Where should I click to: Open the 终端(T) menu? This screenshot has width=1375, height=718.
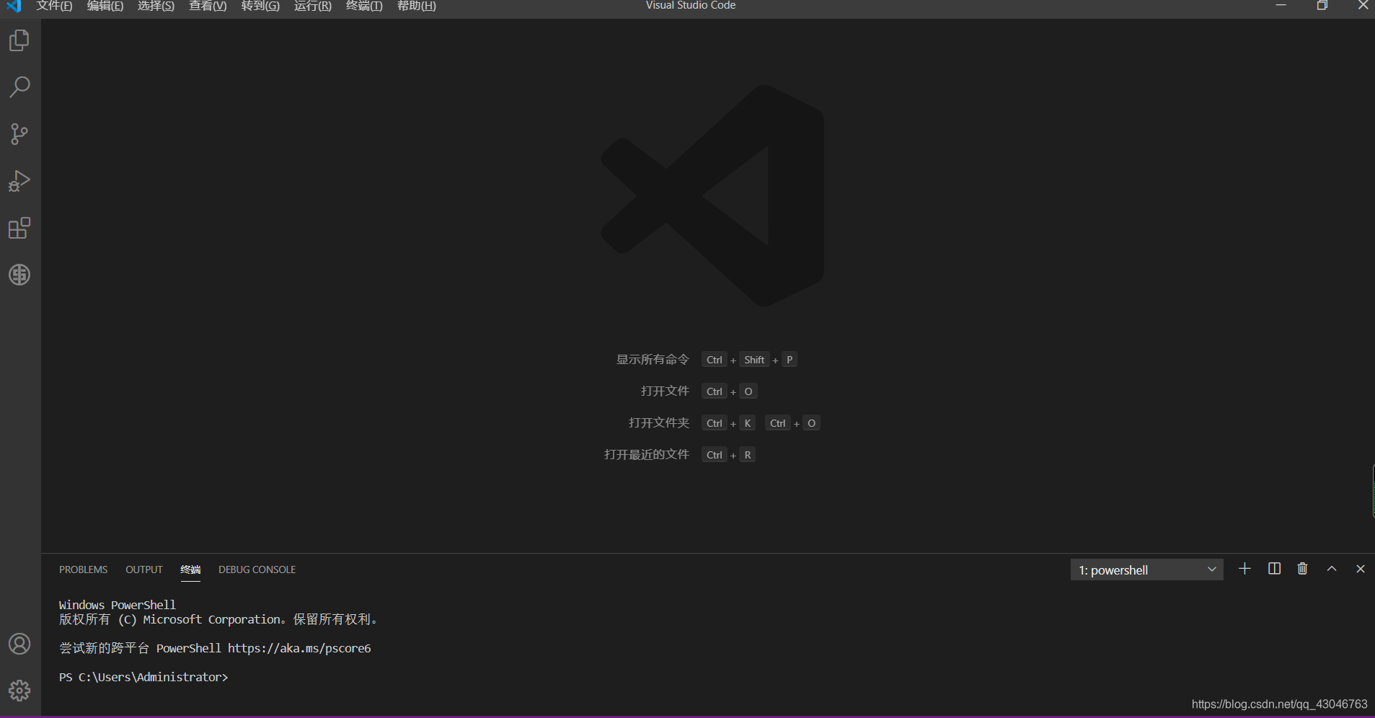[x=364, y=6]
